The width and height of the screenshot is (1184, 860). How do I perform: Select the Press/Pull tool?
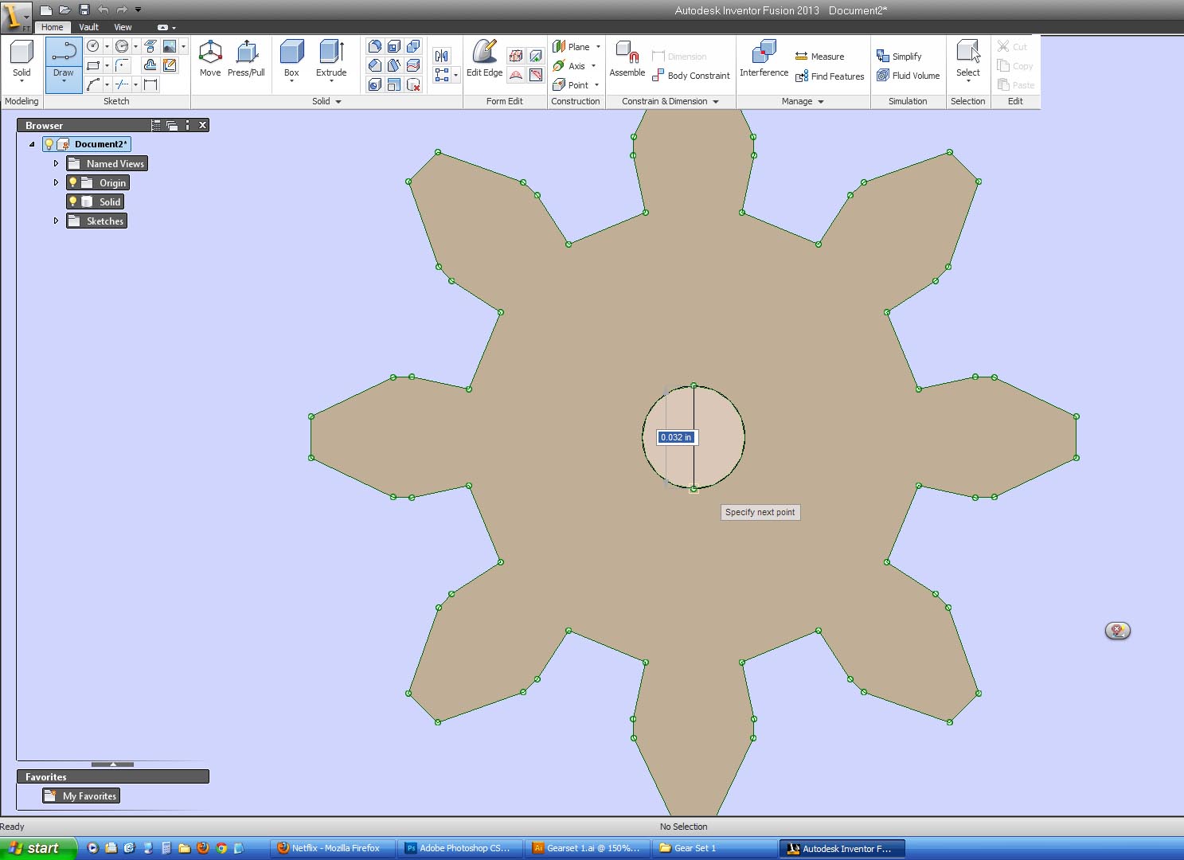click(246, 60)
